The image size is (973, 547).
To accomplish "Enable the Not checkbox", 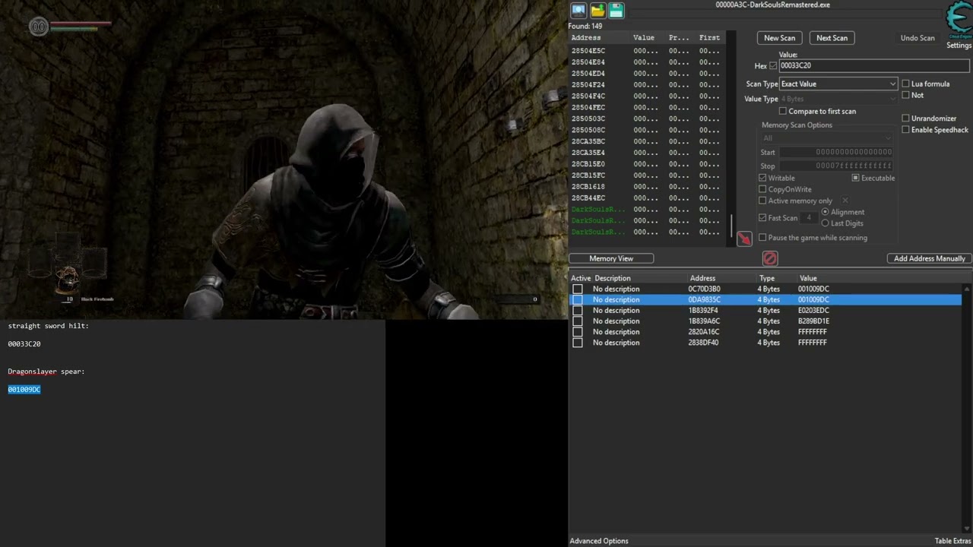I will (905, 95).
